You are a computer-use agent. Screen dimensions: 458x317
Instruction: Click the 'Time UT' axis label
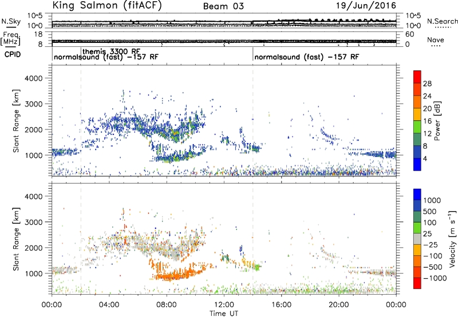pos(224,314)
